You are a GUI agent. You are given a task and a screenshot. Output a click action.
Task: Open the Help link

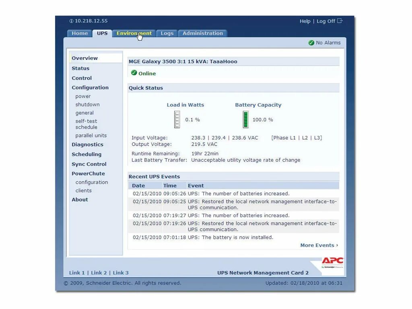305,21
